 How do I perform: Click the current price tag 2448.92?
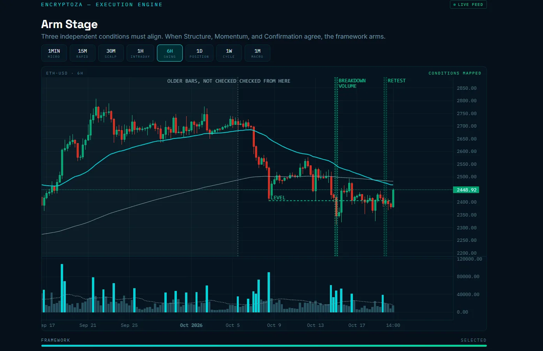[x=466, y=190]
